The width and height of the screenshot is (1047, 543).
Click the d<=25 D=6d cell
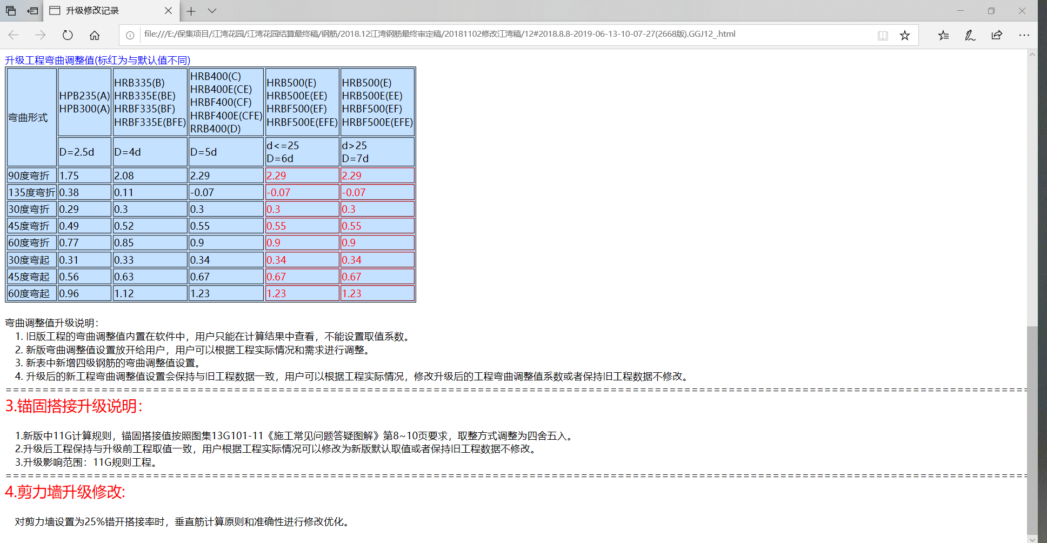pos(302,152)
